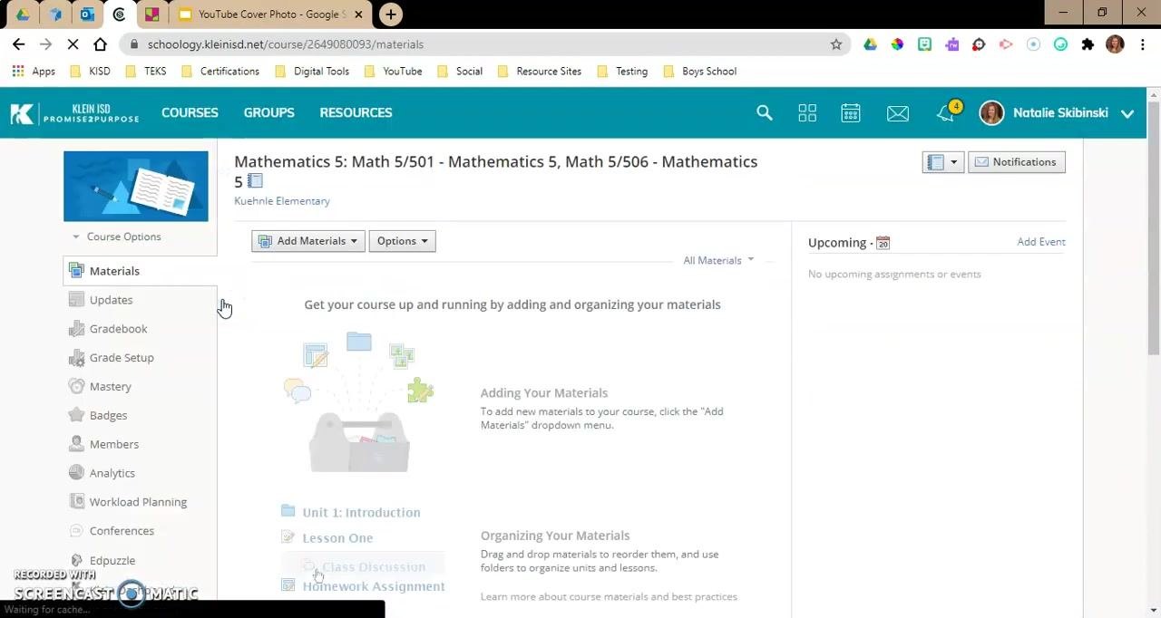Open the Digital Tools bookmarks folder
The width and height of the screenshot is (1161, 618).
coord(311,71)
